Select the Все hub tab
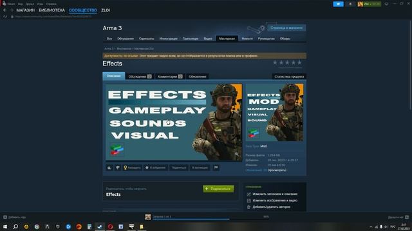The height and width of the screenshot is (231, 412). click(x=109, y=38)
